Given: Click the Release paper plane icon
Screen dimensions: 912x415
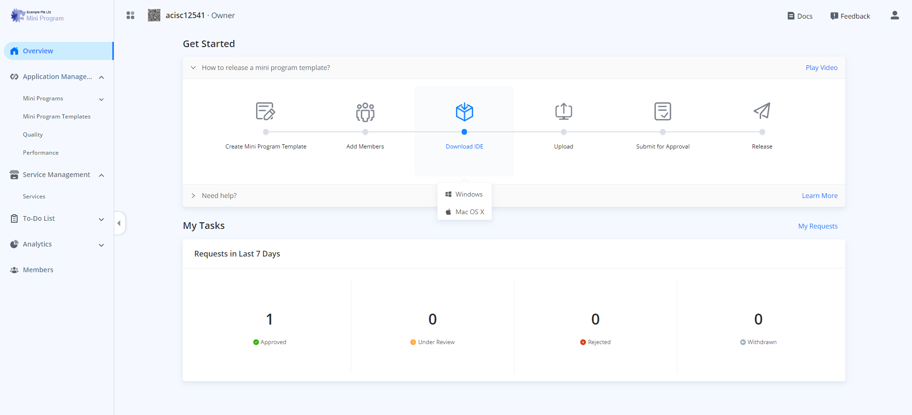Looking at the screenshot, I should (762, 111).
